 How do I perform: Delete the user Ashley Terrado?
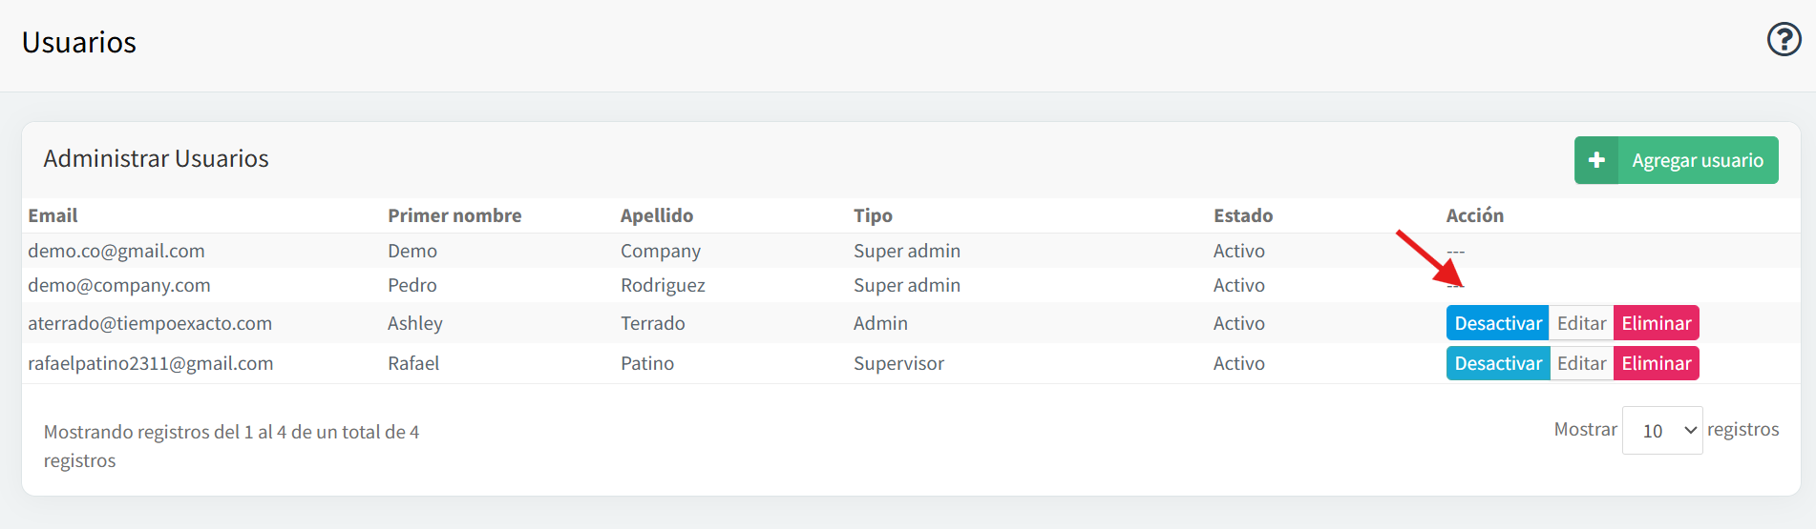coord(1656,323)
